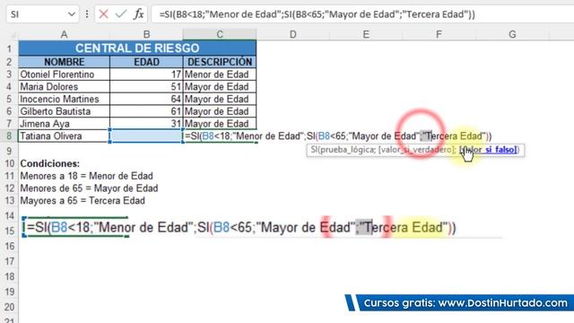Open Insert Function fx dialog
Viewport: 574px width, 323px height.
[x=138, y=14]
